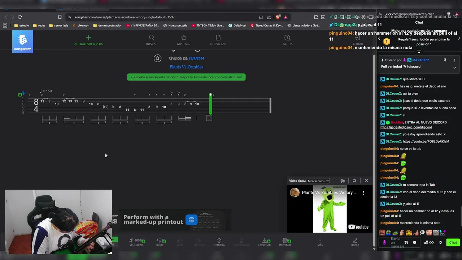The image size is (462, 260).
Task: Open the 28/4/2024 revision link
Action: (196, 58)
